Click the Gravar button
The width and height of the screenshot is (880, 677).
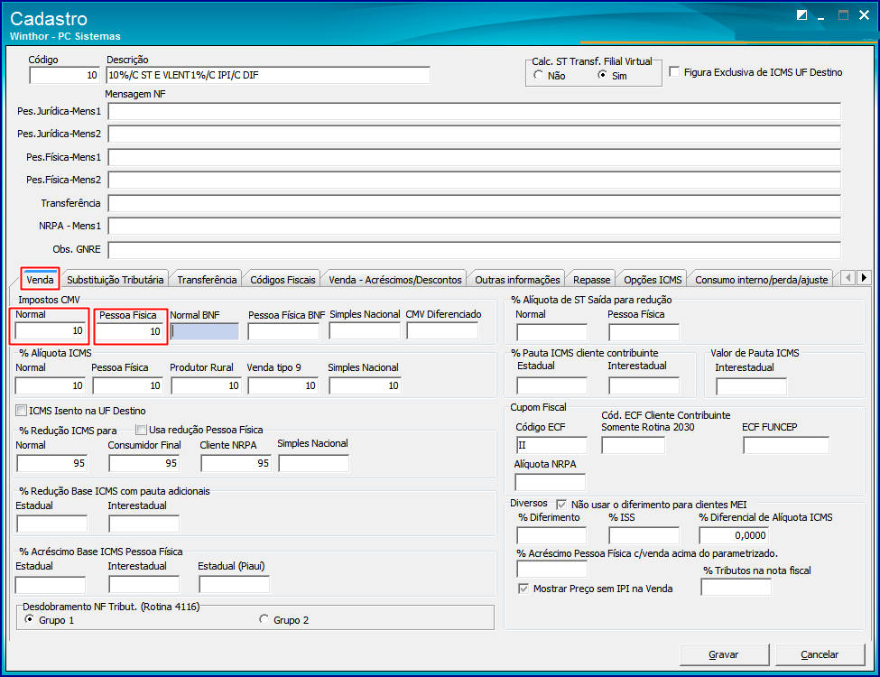pyautogui.click(x=724, y=654)
